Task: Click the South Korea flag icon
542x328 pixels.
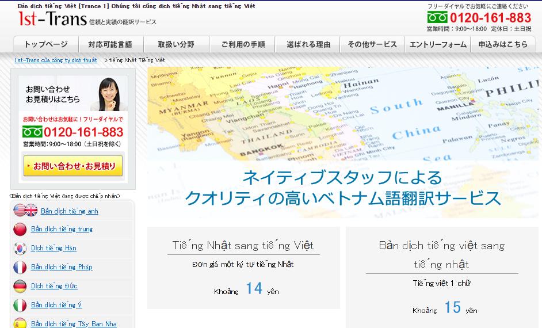Action: click(x=20, y=248)
